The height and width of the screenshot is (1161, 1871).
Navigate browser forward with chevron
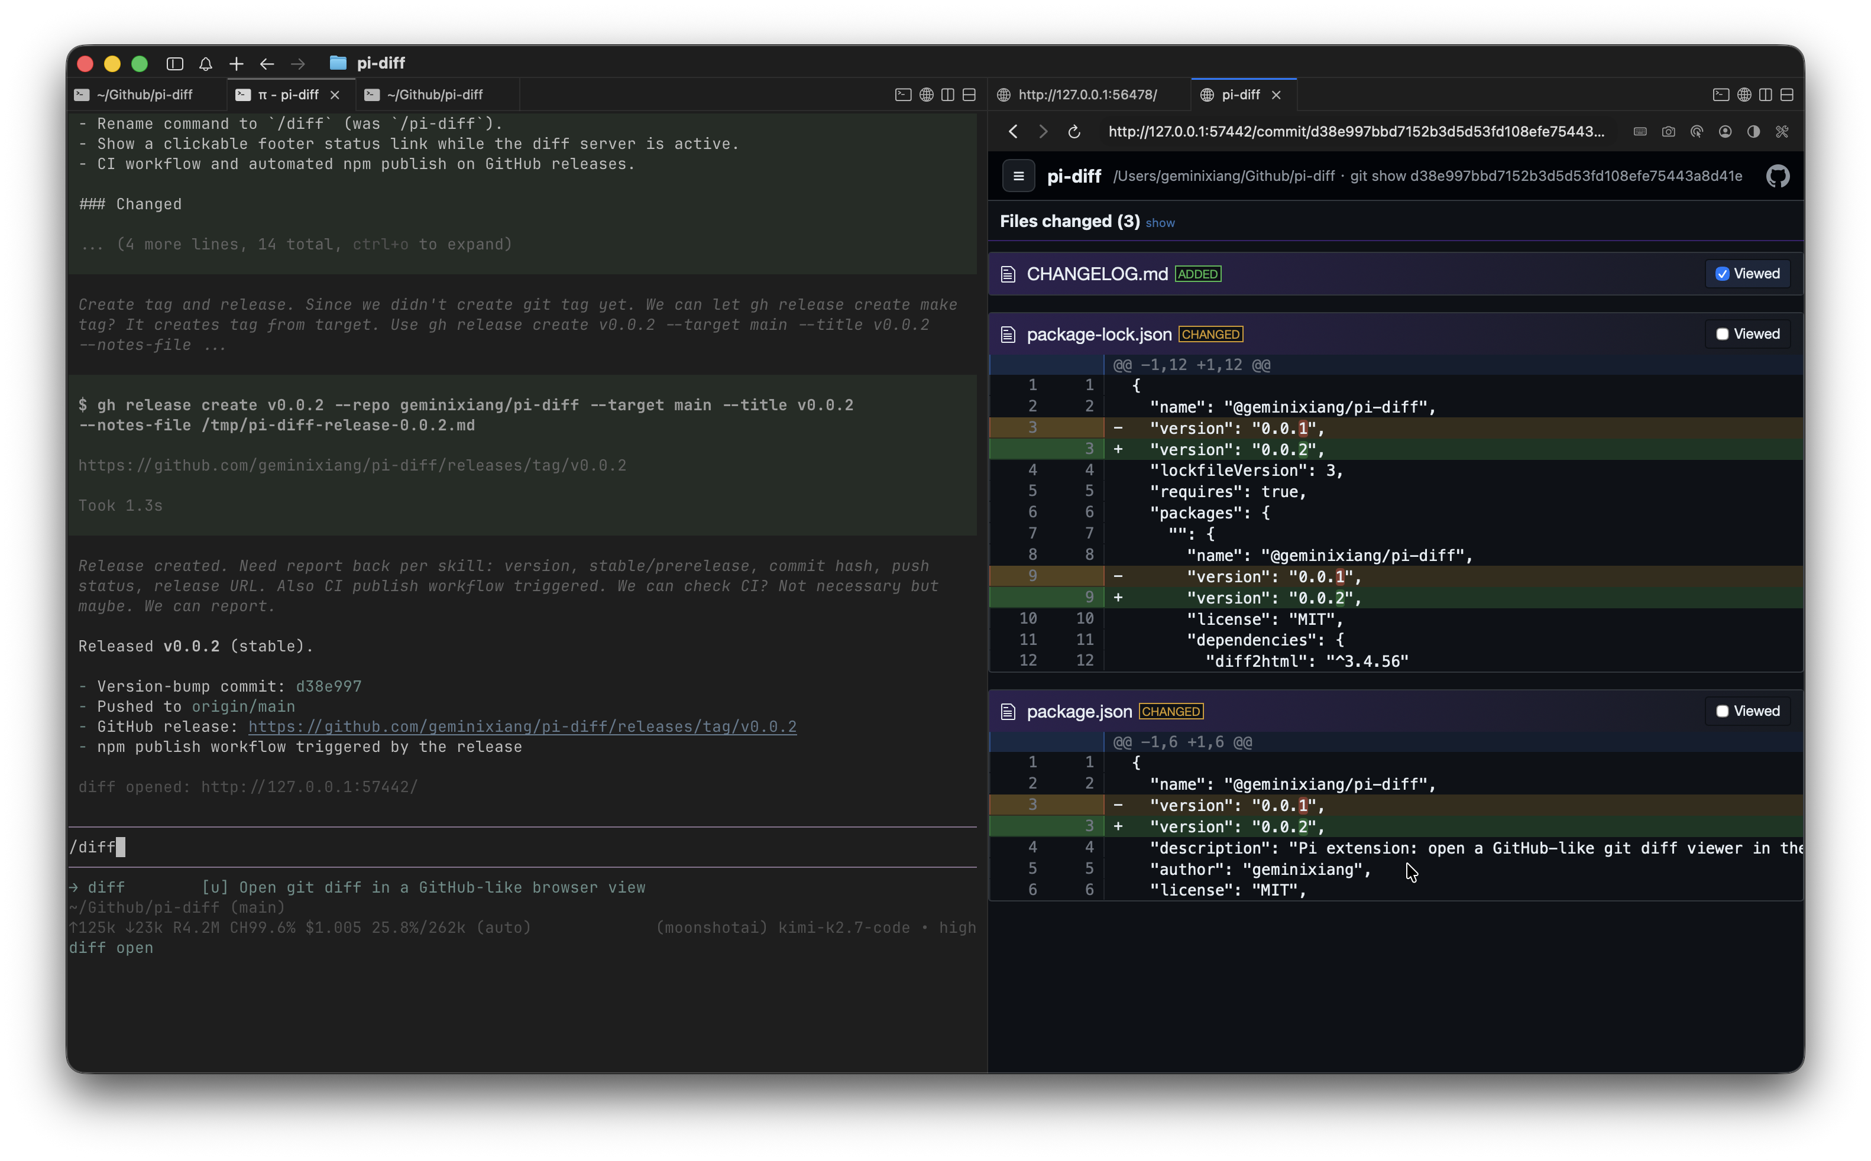[1043, 131]
